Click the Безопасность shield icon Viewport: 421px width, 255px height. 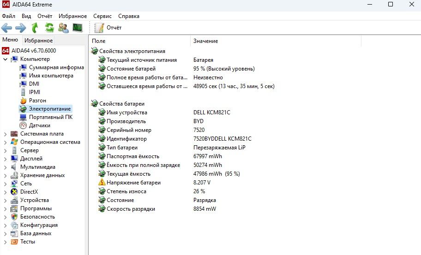(x=14, y=217)
